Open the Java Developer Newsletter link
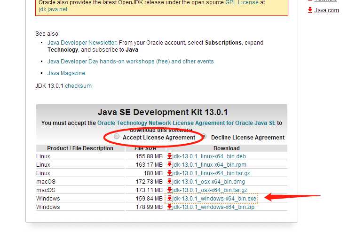This screenshot has width=348, height=232. point(82,43)
